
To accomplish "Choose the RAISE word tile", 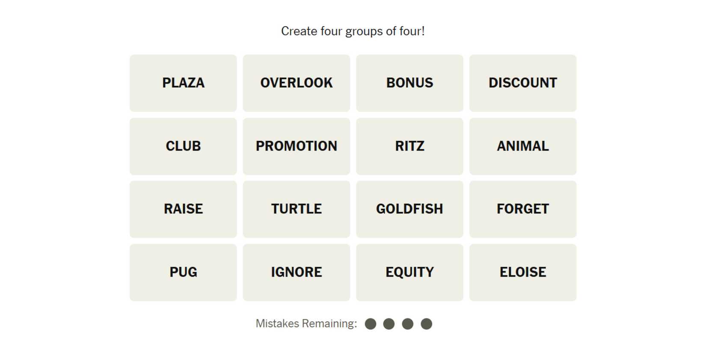I will click(x=183, y=209).
